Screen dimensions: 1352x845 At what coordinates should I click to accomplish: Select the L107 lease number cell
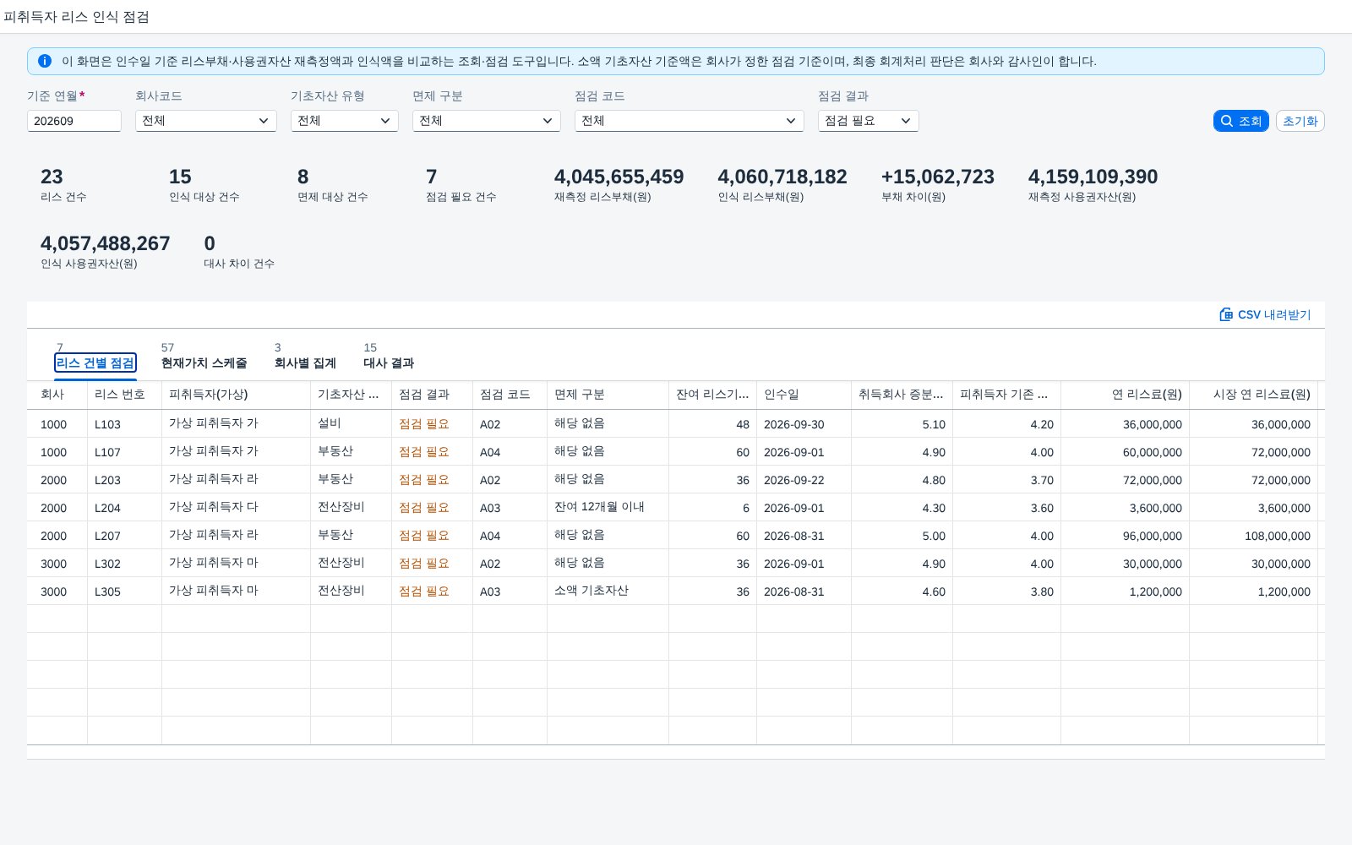[125, 452]
